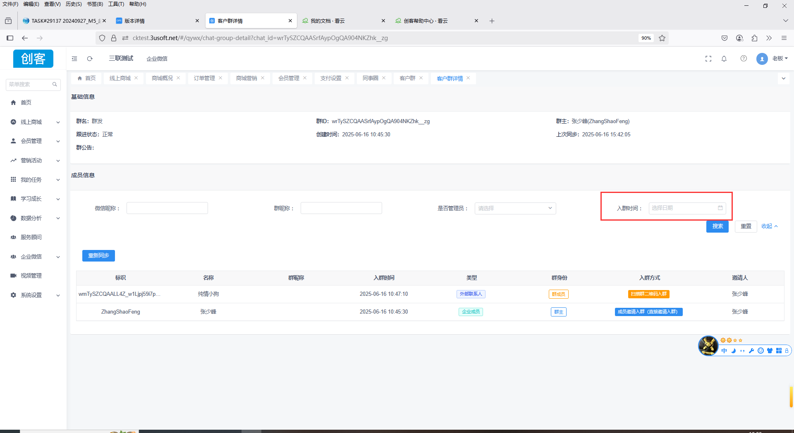Click the help question mark icon
This screenshot has width=794, height=433.
click(744, 59)
